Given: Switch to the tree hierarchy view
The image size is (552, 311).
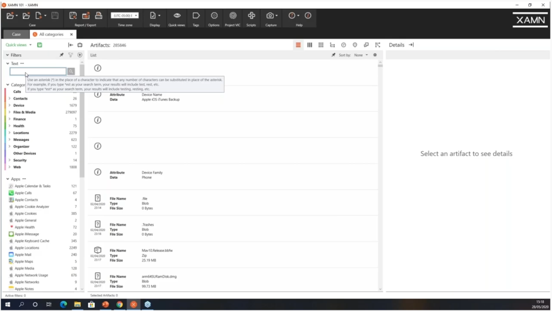Looking at the screenshot, I should point(332,45).
